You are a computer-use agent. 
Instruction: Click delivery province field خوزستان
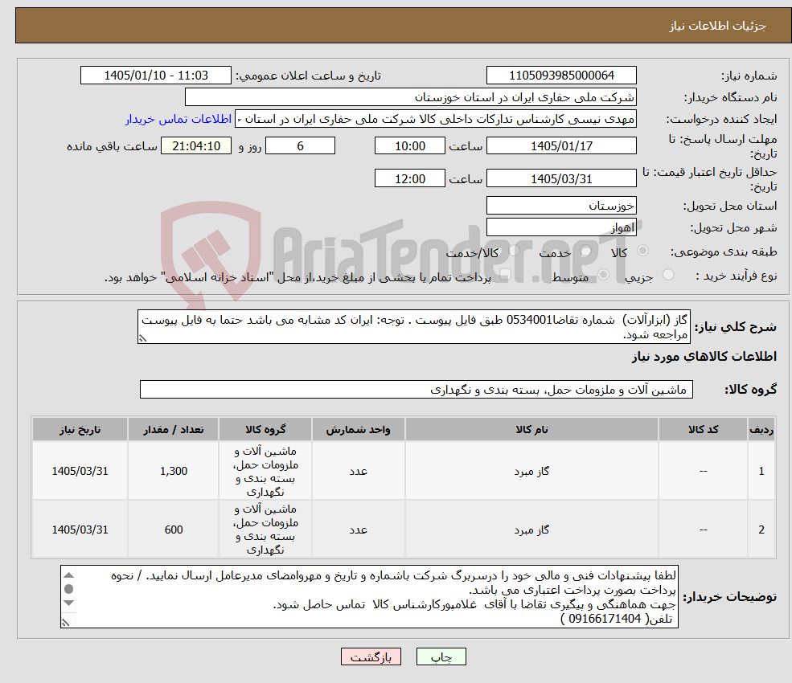click(561, 206)
